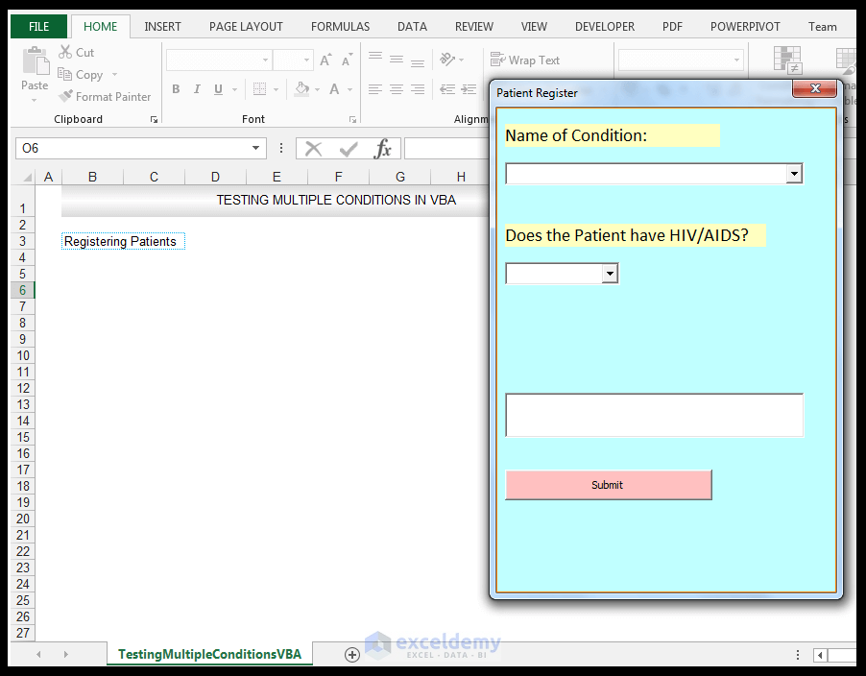Click the horizontal scrollbar left arrow
This screenshot has width=866, height=676.
point(820,655)
